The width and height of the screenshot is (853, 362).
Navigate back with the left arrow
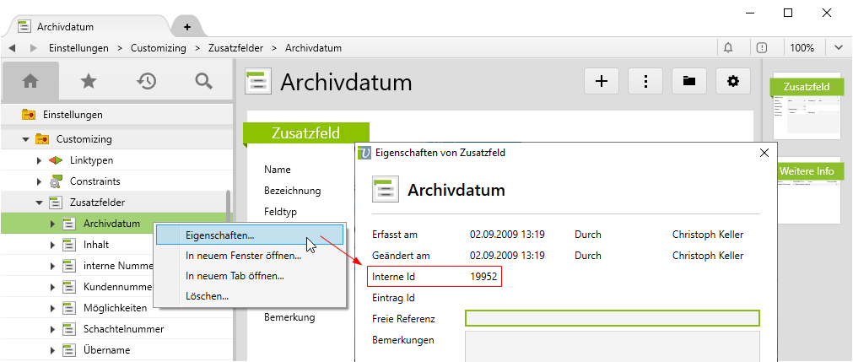point(13,48)
